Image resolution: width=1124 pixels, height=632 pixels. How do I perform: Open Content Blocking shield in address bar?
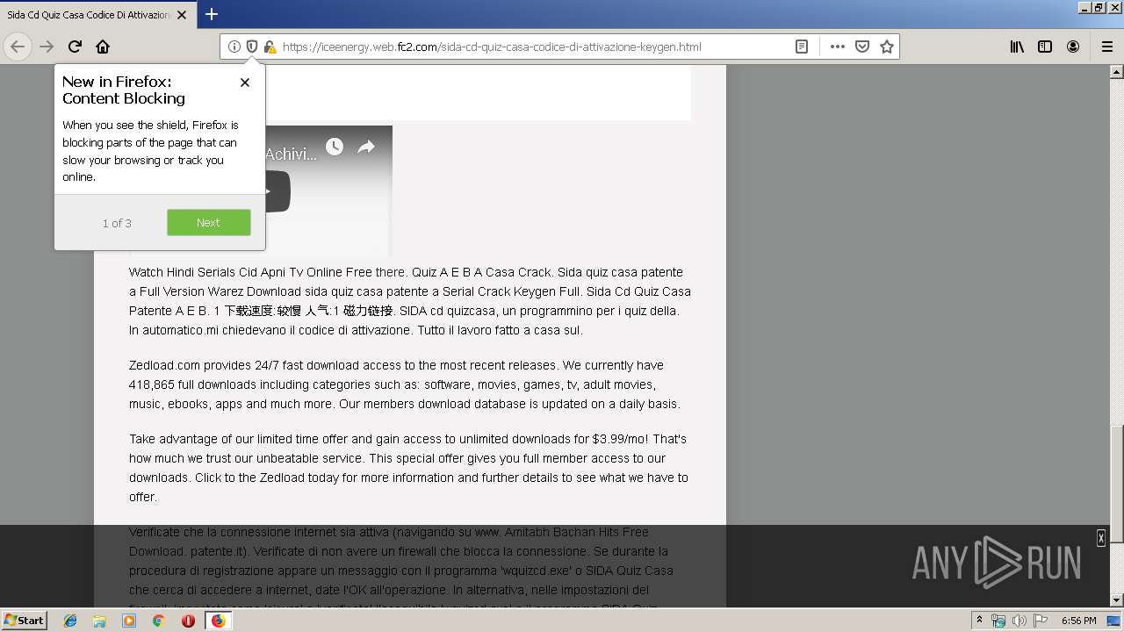(x=252, y=47)
